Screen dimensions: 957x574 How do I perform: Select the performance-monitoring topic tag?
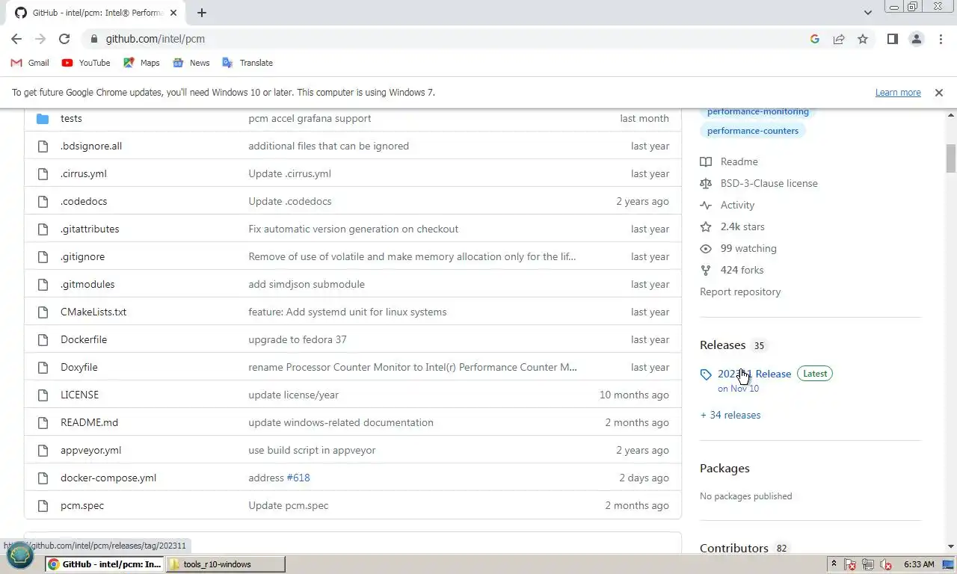pyautogui.click(x=758, y=112)
